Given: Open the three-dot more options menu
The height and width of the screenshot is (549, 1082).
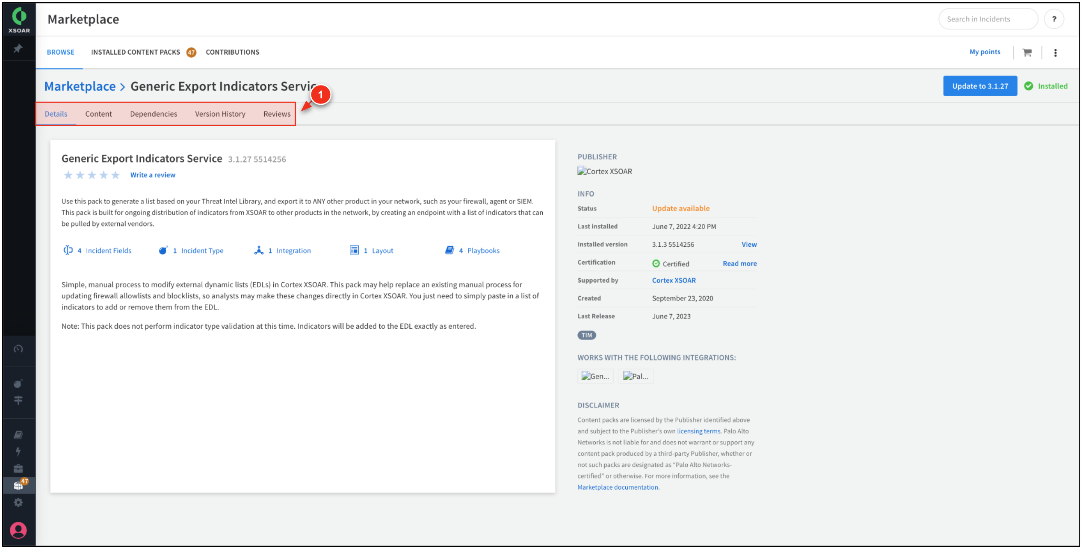Looking at the screenshot, I should coord(1055,53).
